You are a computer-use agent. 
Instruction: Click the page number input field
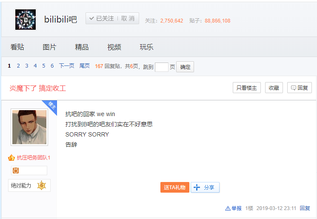[162, 67]
